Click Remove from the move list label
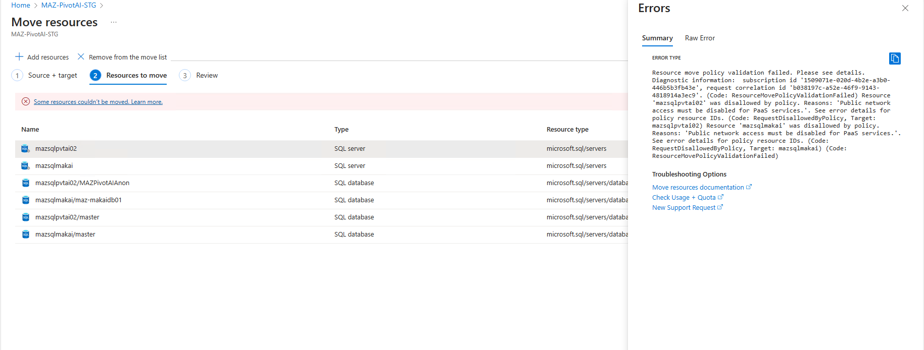The width and height of the screenshot is (924, 350). point(128,57)
